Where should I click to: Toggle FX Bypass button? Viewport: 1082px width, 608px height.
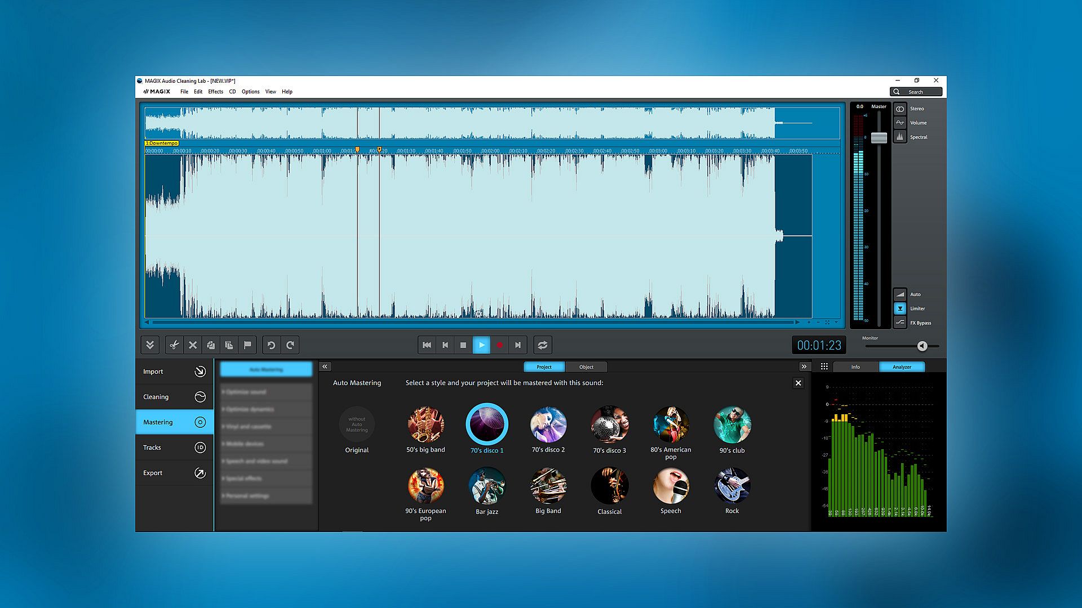pyautogui.click(x=900, y=323)
